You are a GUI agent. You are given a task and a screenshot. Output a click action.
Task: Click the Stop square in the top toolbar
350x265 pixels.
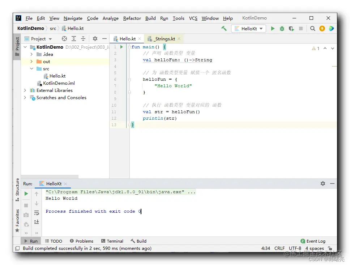click(x=301, y=28)
